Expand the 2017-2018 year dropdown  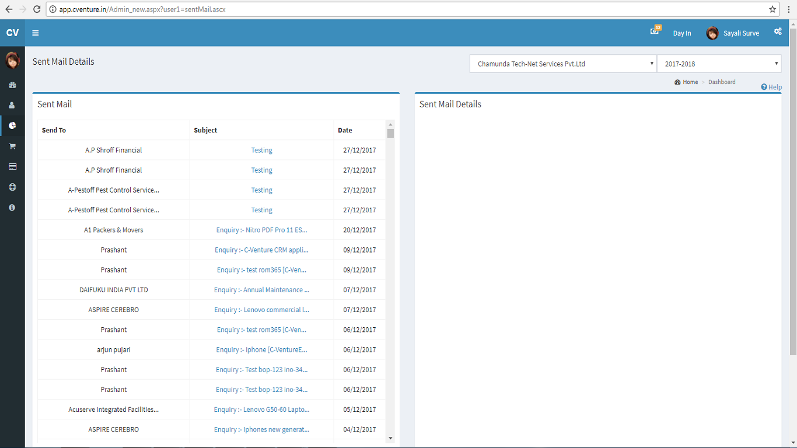point(719,64)
